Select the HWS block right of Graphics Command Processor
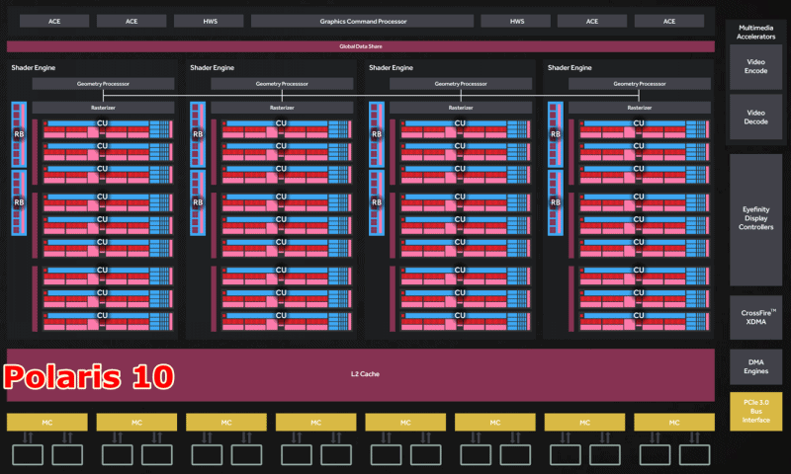Screen dimensions: 791x474 516,21
